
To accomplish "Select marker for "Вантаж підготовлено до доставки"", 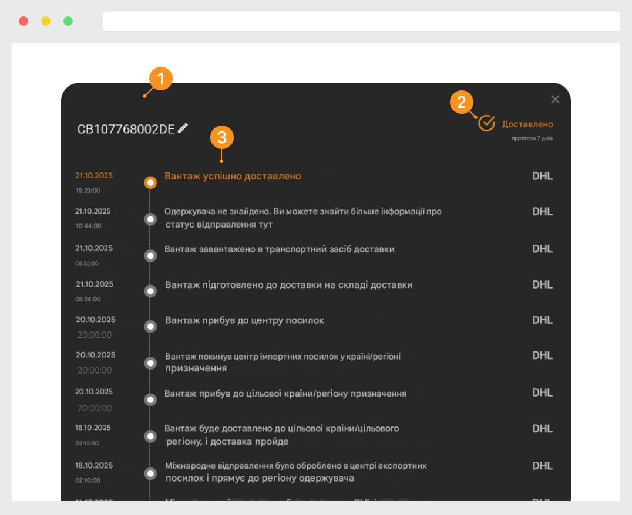I will [150, 291].
